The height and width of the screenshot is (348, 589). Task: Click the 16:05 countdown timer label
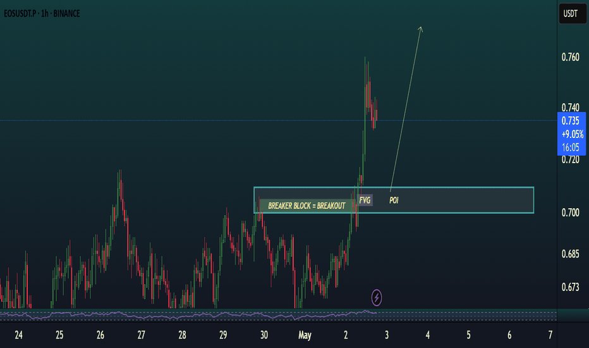tap(570, 147)
